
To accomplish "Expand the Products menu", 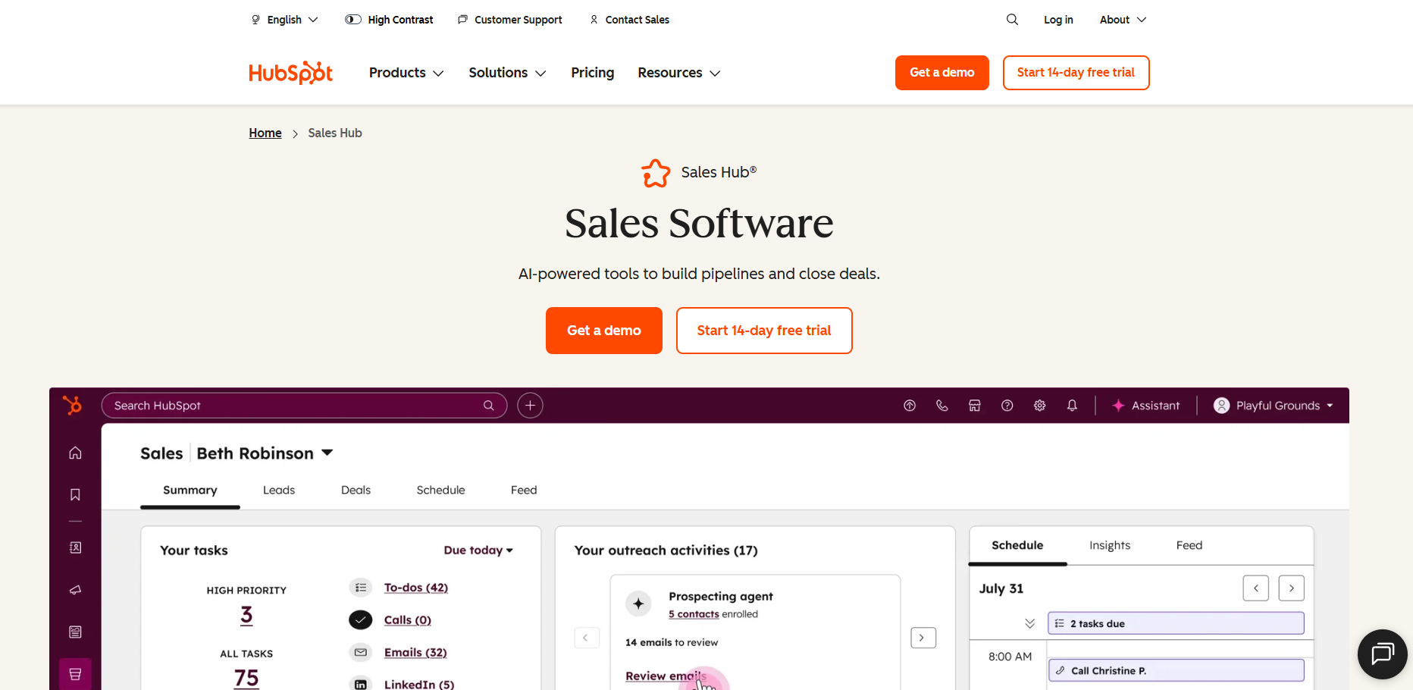I will [406, 73].
